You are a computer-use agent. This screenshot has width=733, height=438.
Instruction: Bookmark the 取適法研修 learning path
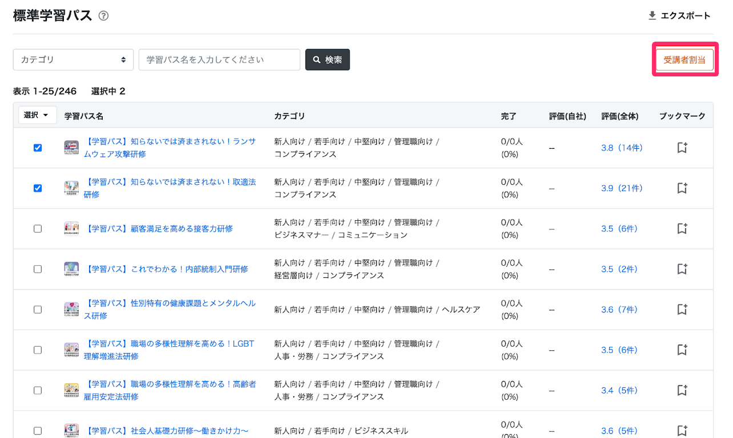pos(682,188)
